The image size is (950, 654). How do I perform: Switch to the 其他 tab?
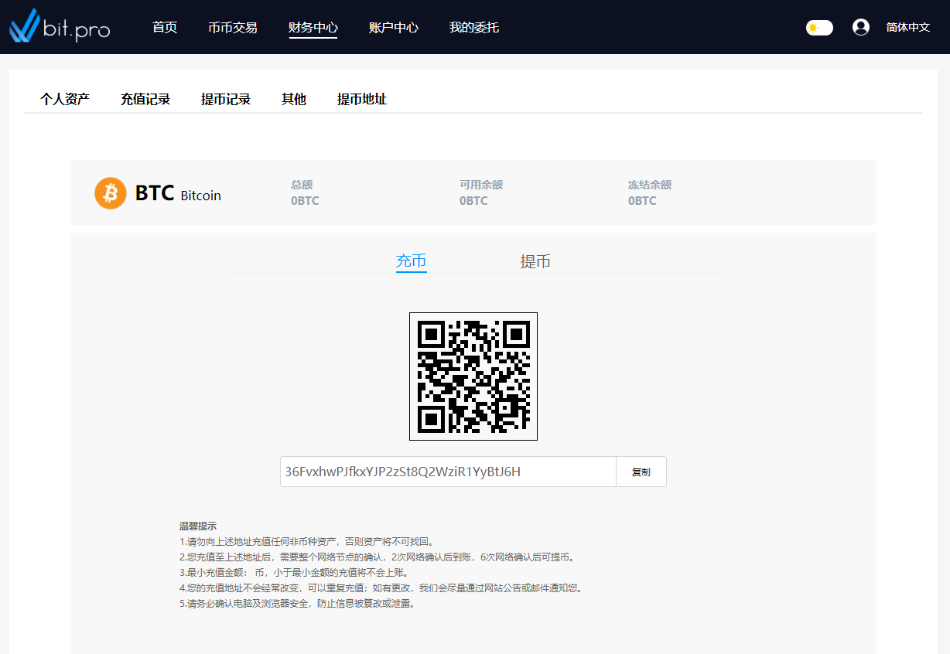[294, 99]
